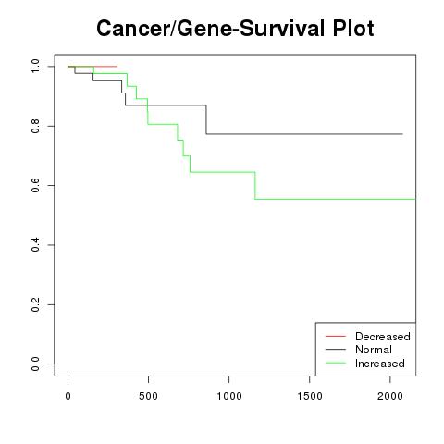Select the Increased legend label
Viewport: 444px width, 444px height.
(x=380, y=364)
